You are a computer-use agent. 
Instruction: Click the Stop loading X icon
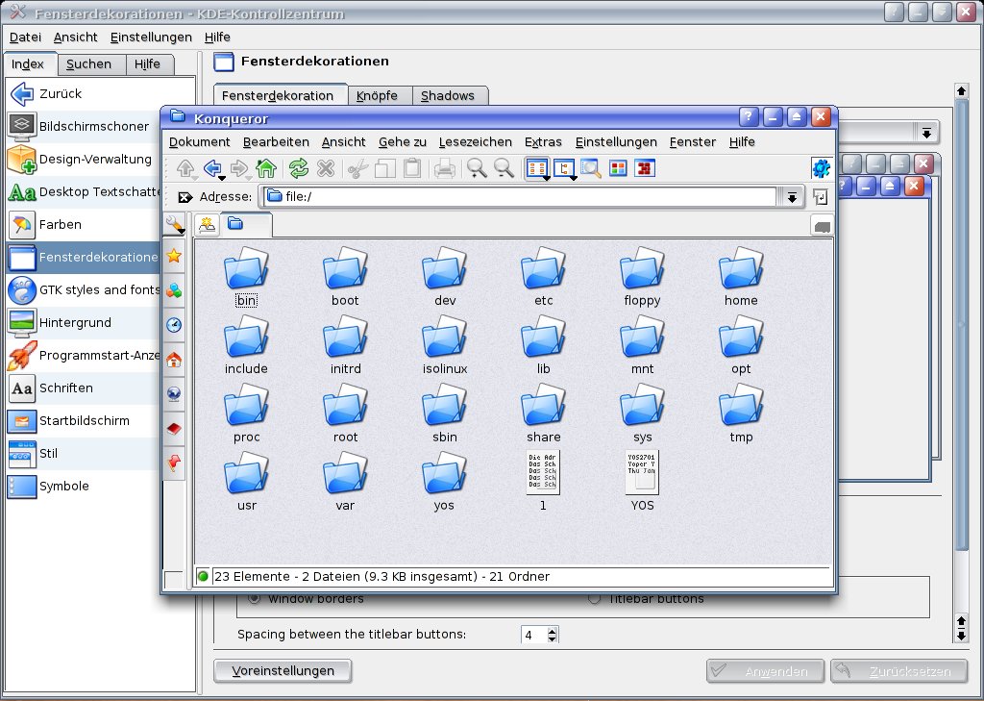(x=325, y=168)
